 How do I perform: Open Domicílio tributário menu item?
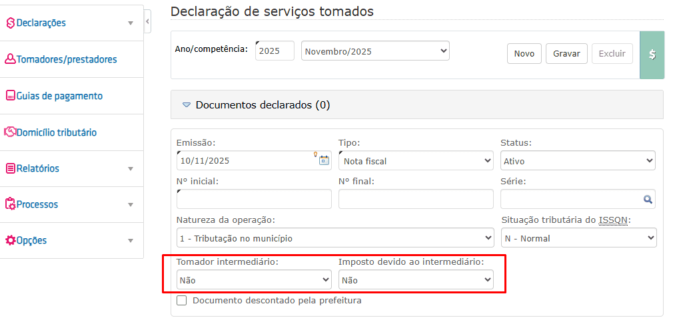pyautogui.click(x=72, y=132)
